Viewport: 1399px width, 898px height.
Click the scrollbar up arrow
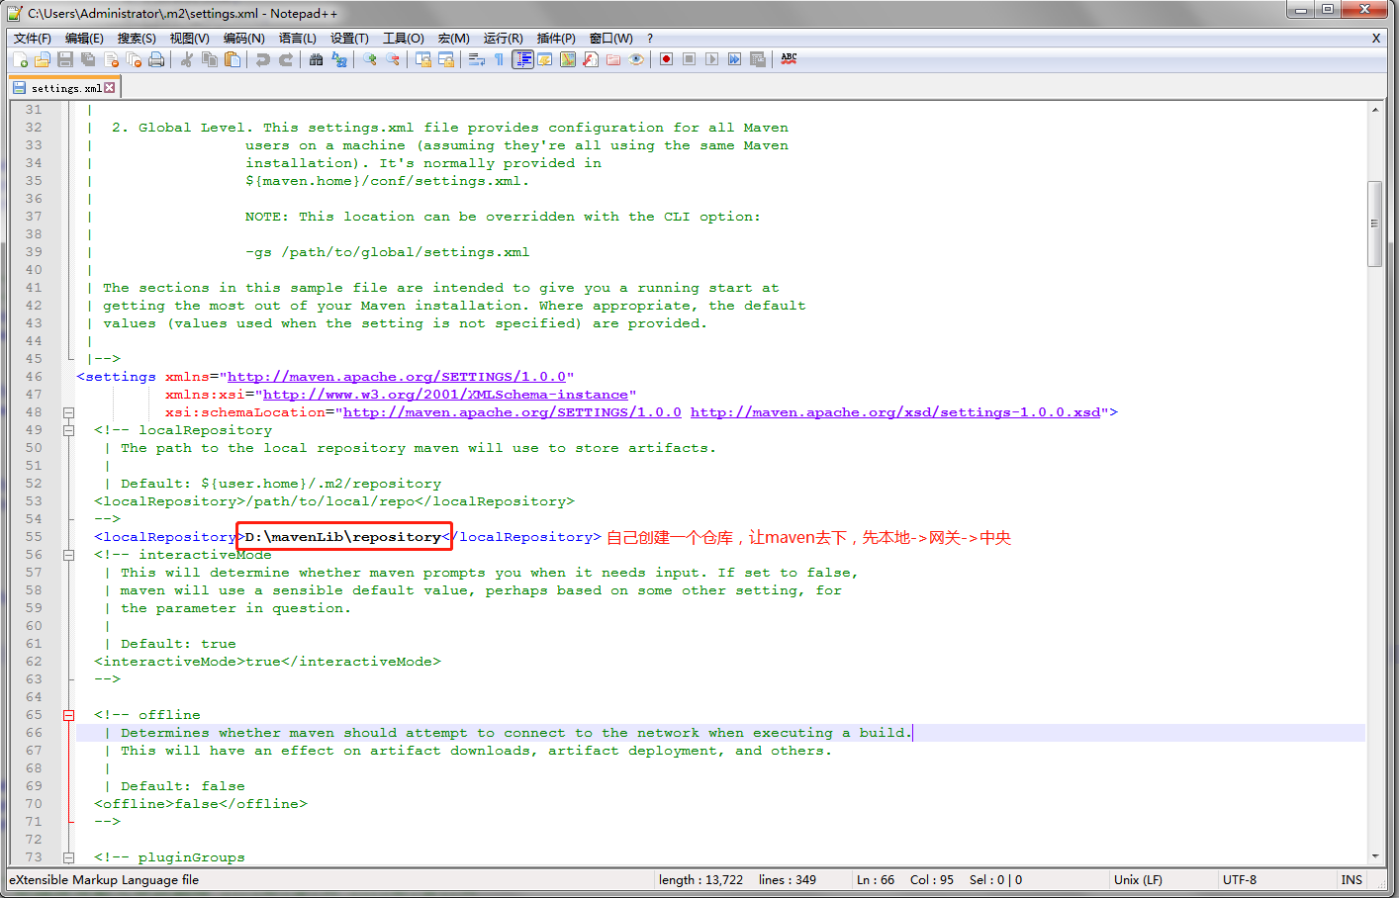(x=1375, y=110)
